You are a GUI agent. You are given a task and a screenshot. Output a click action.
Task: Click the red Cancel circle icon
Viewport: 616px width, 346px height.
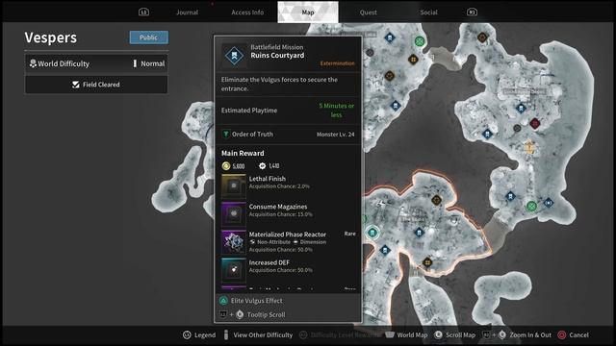(x=562, y=335)
